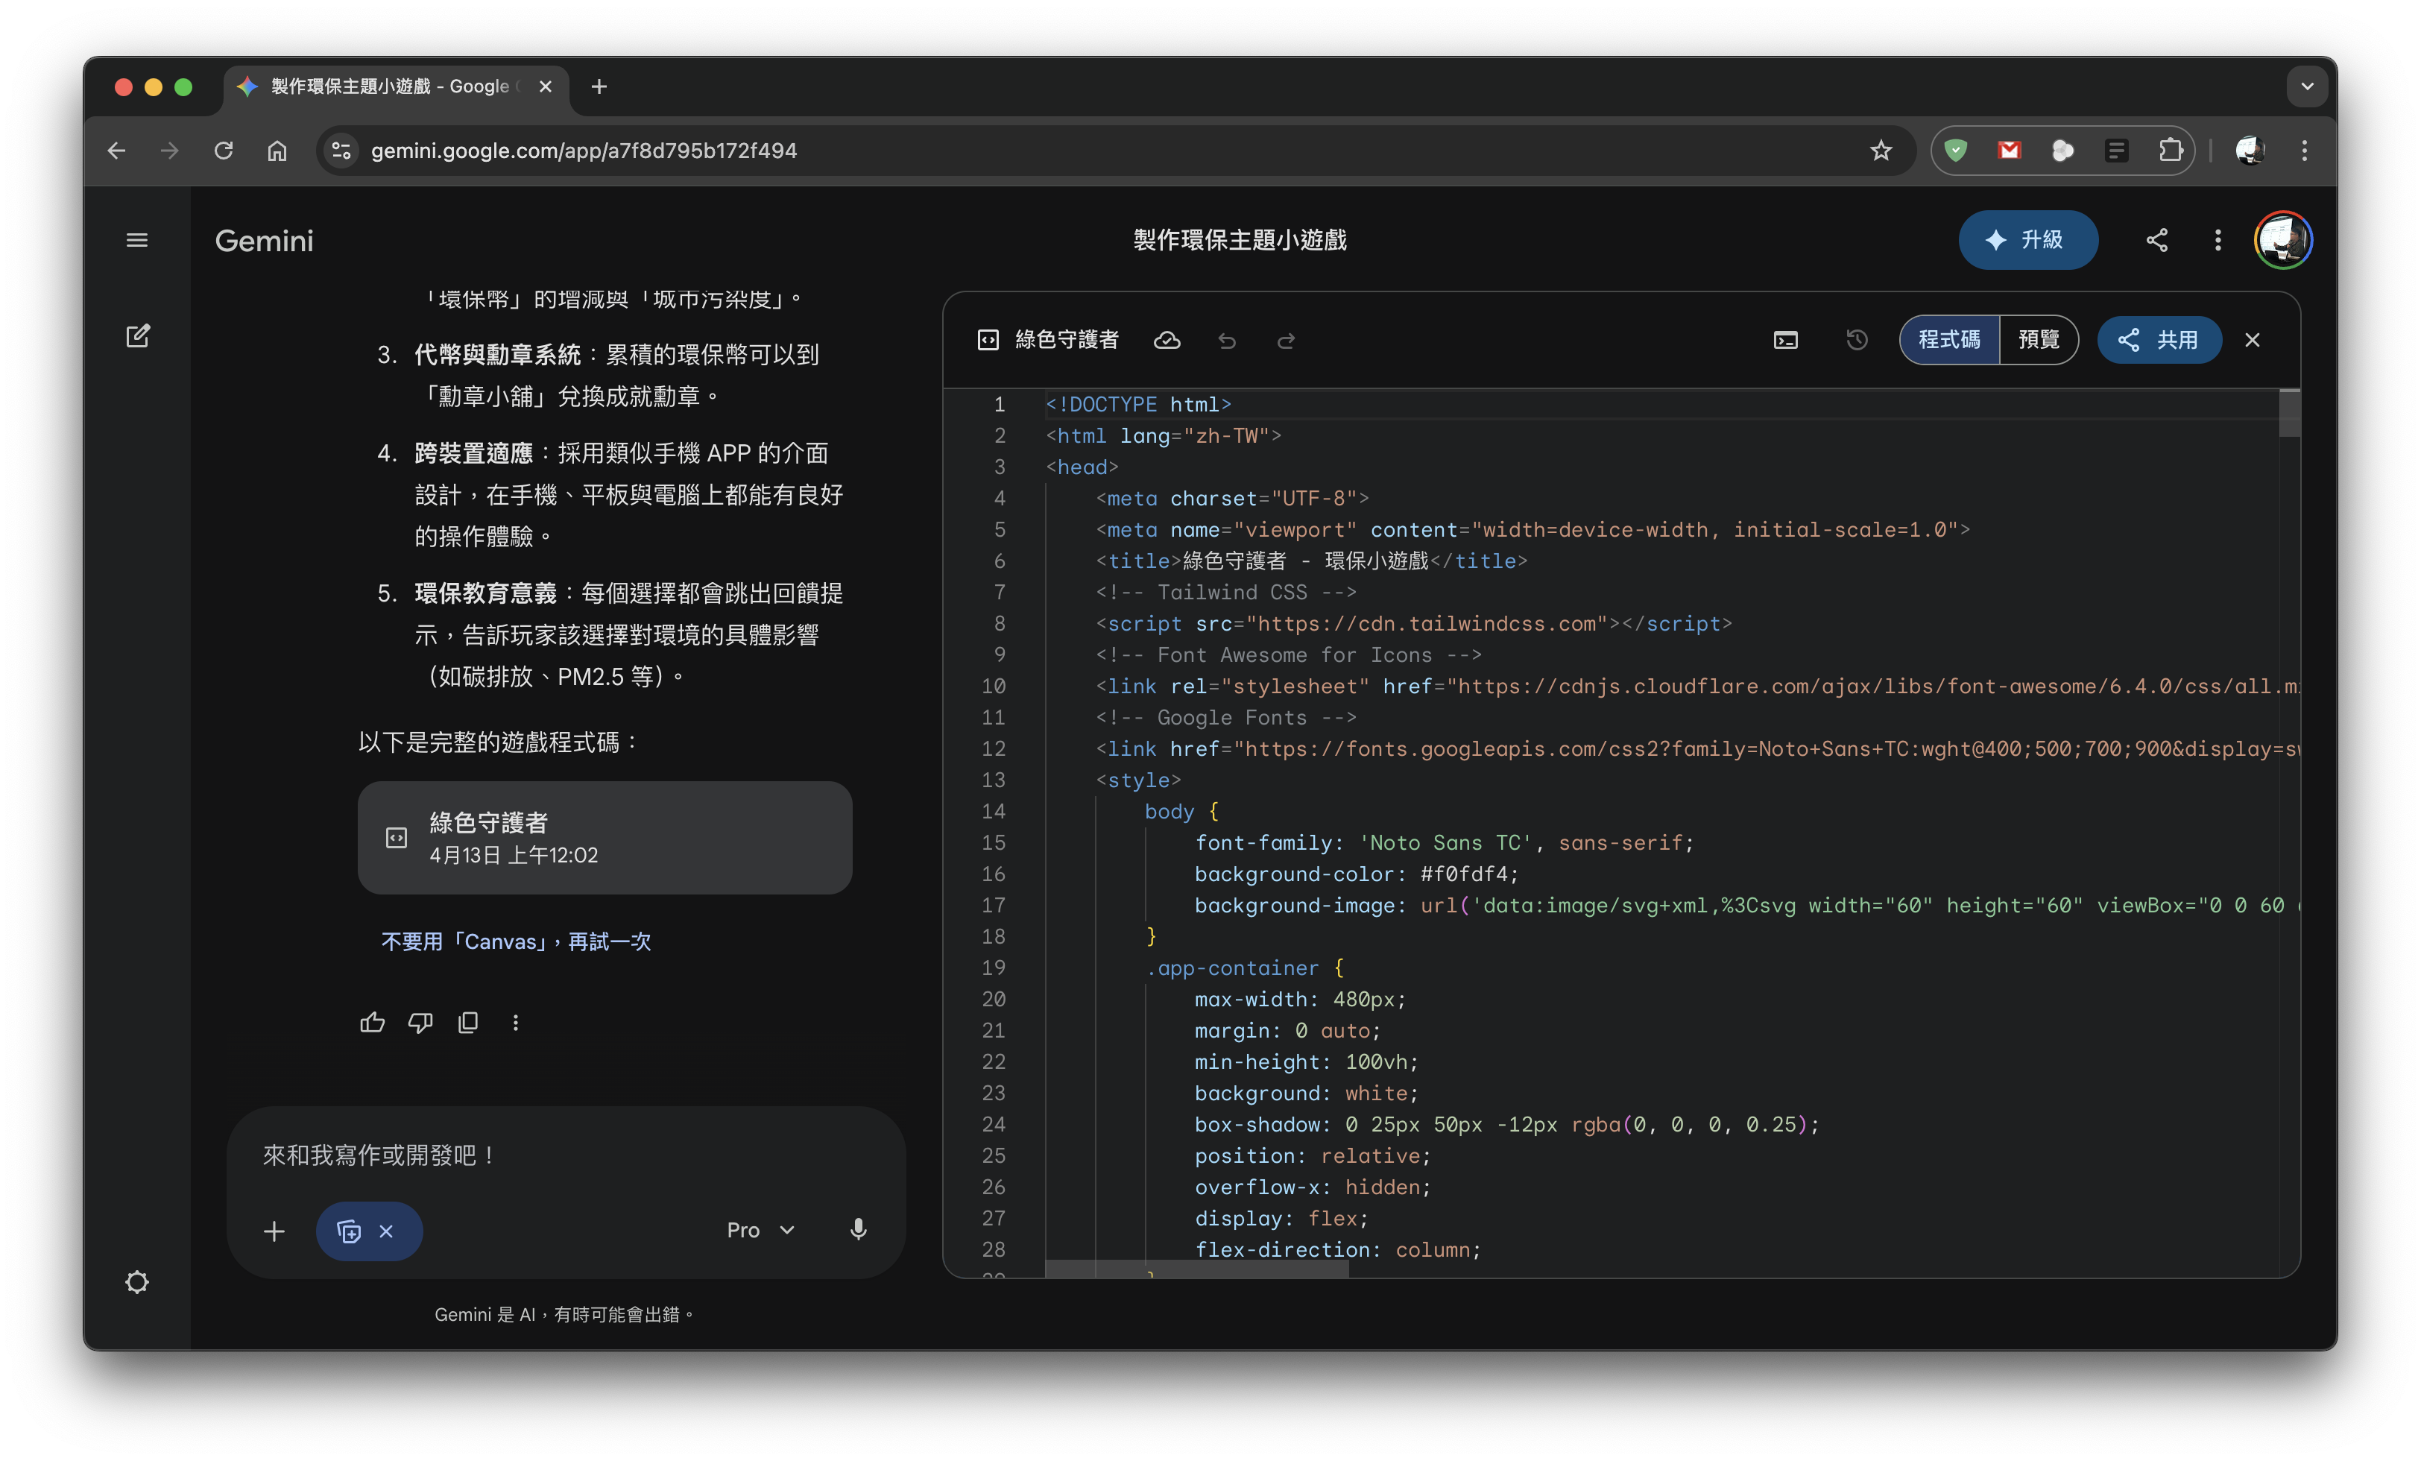Image resolution: width=2421 pixels, height=1461 pixels.
Task: Click code line number 14
Action: click(994, 812)
